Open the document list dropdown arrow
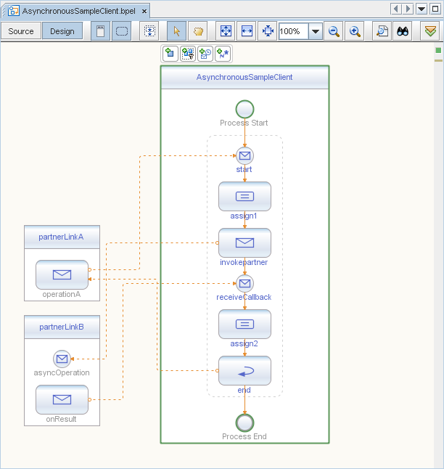This screenshot has width=444, height=469. click(422, 9)
